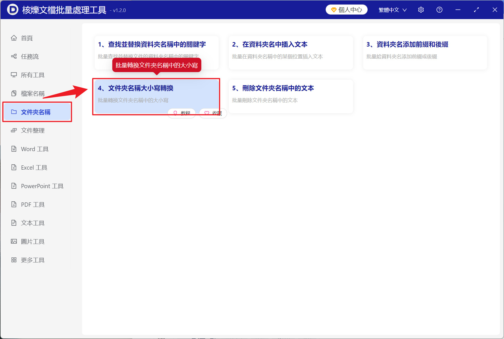Expand the window with fullscreen arrow icon
This screenshot has height=339, width=504.
click(476, 10)
